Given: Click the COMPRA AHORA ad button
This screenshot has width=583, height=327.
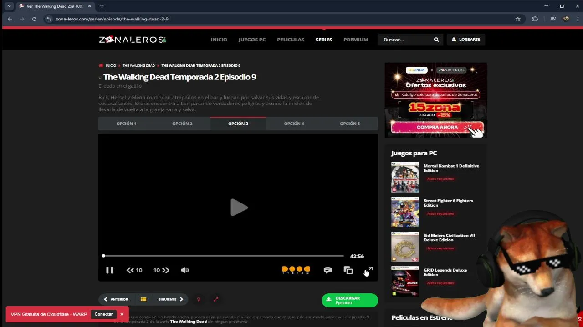Looking at the screenshot, I should tap(437, 127).
